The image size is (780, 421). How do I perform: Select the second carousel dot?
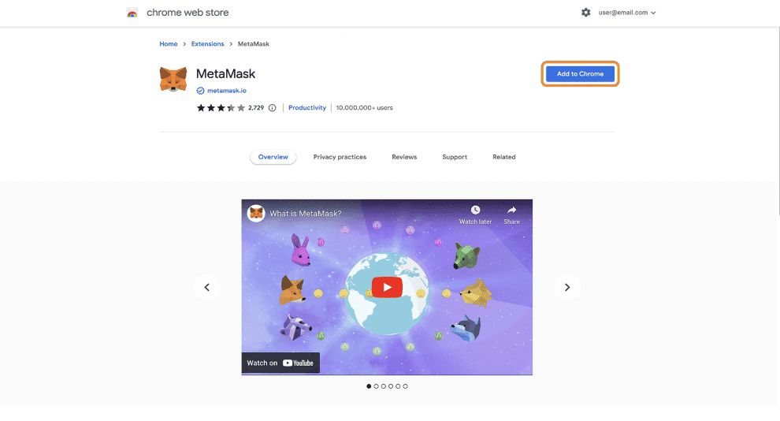pos(376,386)
